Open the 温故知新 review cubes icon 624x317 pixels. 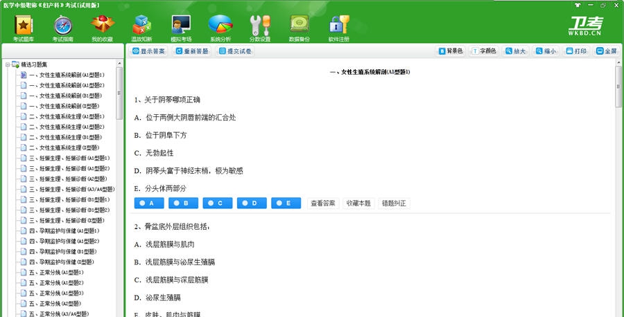[x=141, y=28]
